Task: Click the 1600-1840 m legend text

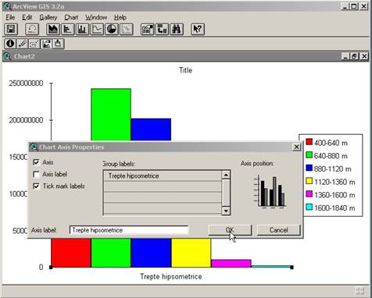Action: tap(334, 208)
